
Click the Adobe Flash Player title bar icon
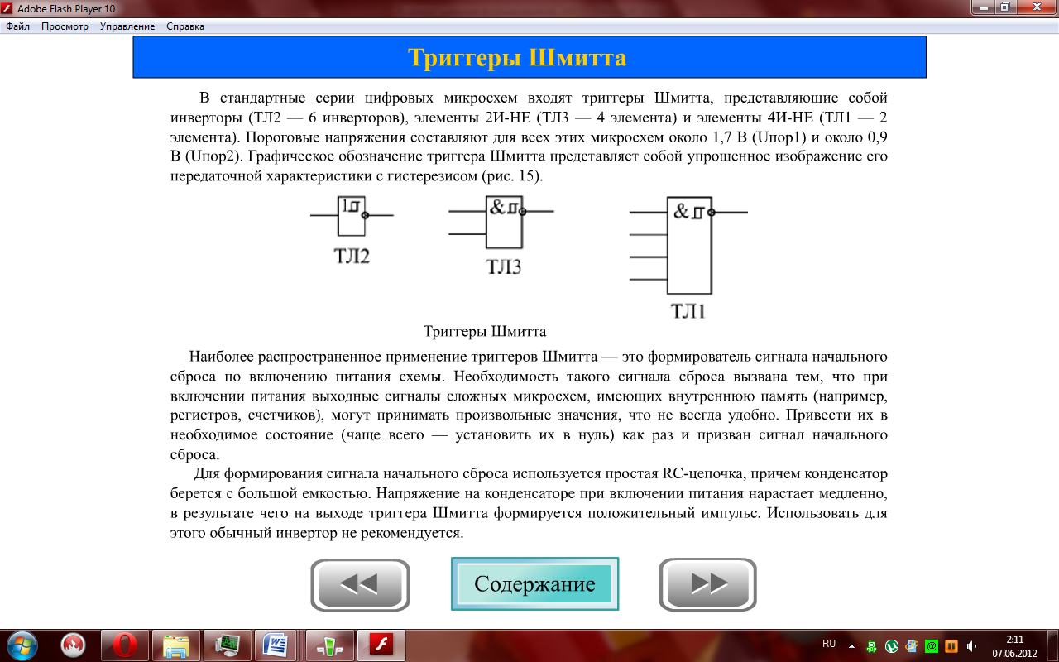pyautogui.click(x=8, y=7)
